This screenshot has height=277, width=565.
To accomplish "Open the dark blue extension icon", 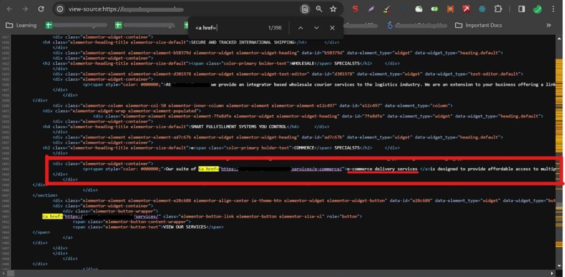I will (x=403, y=9).
